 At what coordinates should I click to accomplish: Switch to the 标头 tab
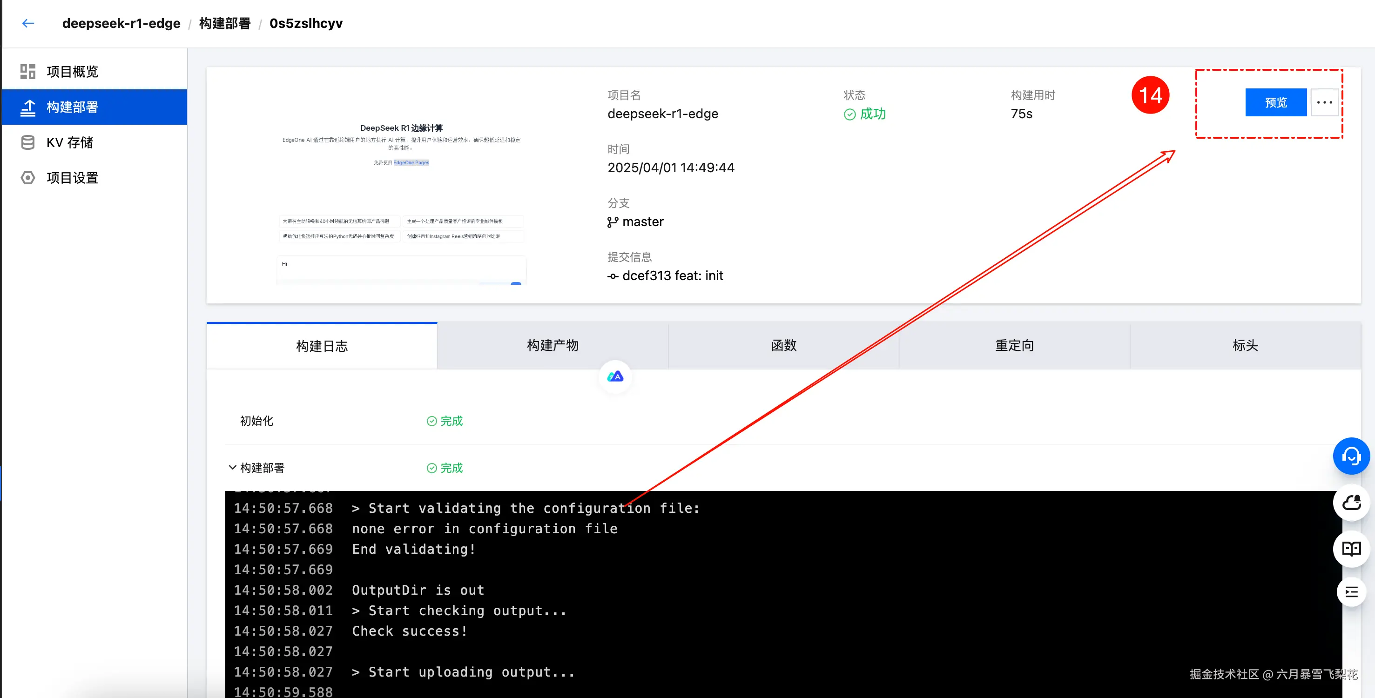[1245, 345]
